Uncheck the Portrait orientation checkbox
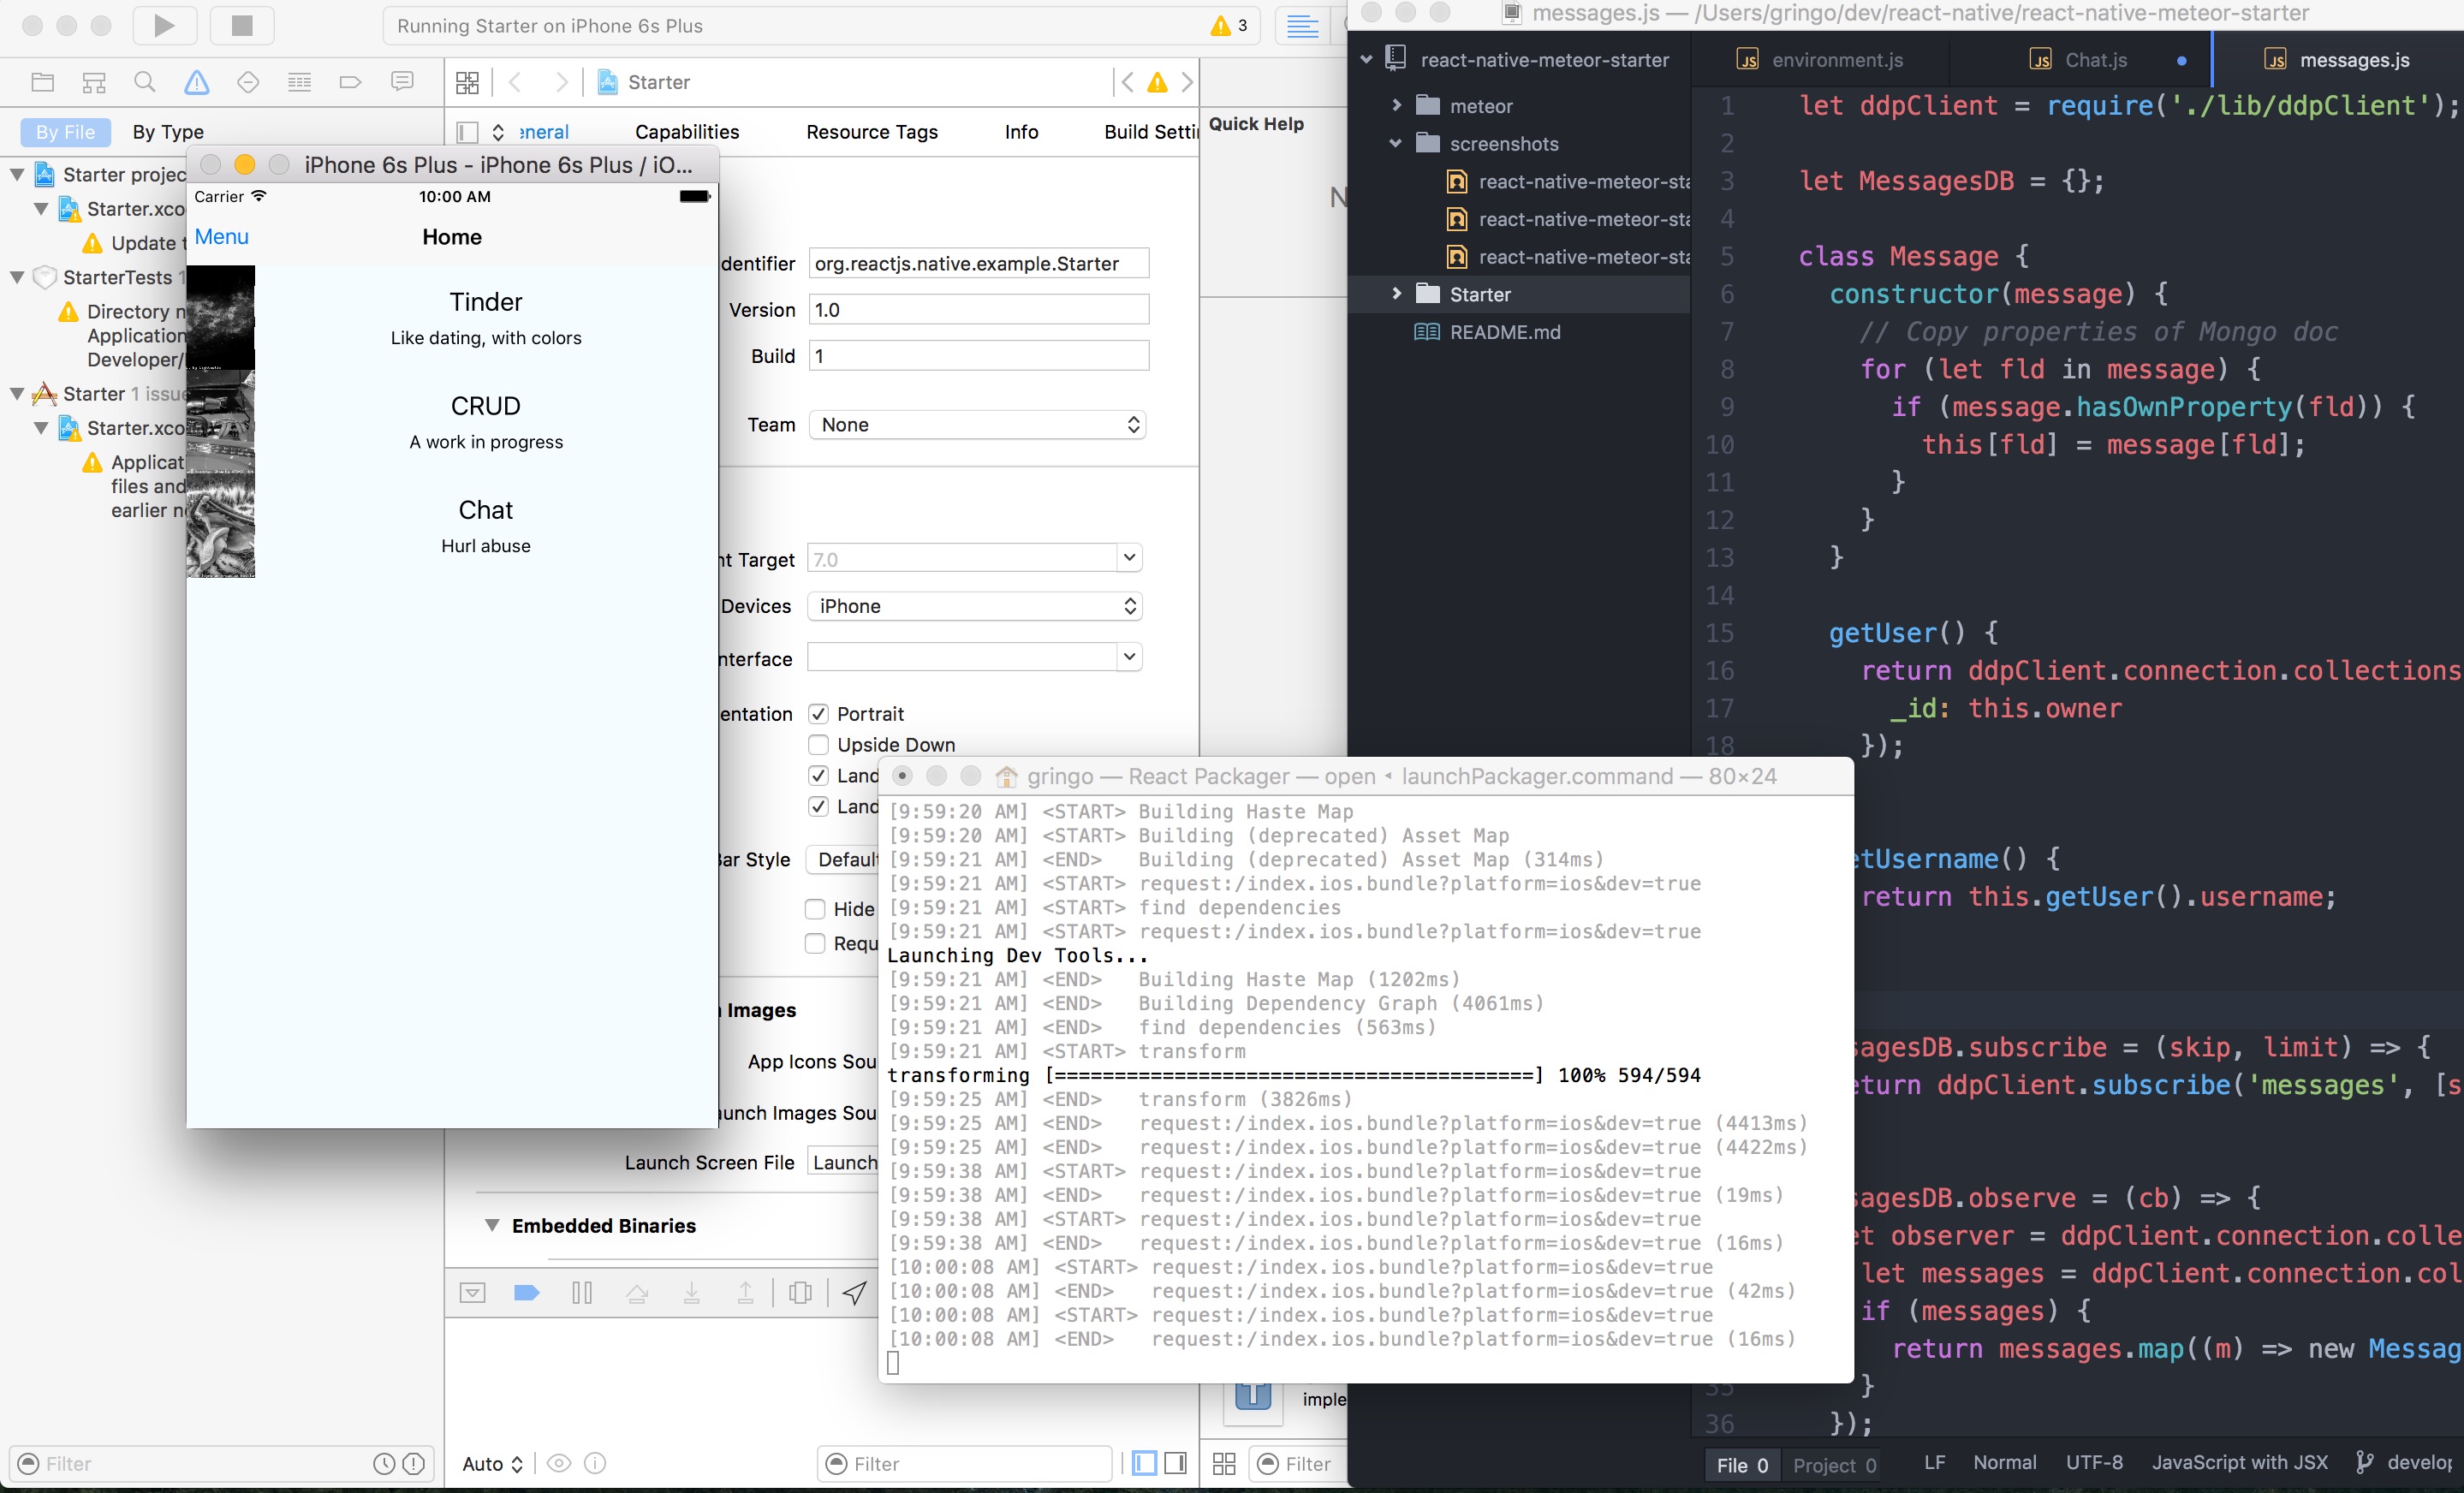Viewport: 2464px width, 1493px height. pyautogui.click(x=818, y=714)
